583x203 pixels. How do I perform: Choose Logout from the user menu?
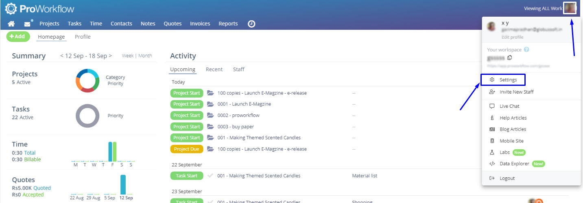tap(507, 178)
